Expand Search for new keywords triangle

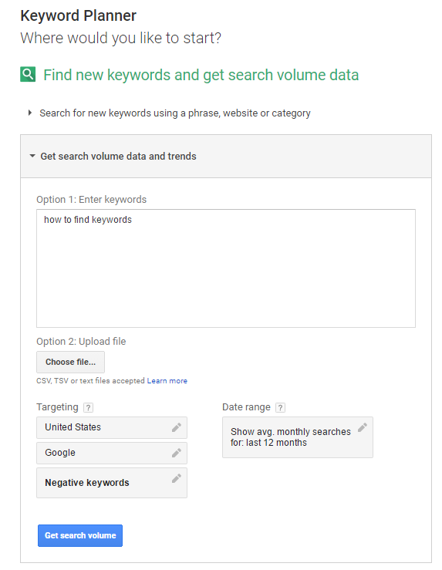[x=30, y=113]
